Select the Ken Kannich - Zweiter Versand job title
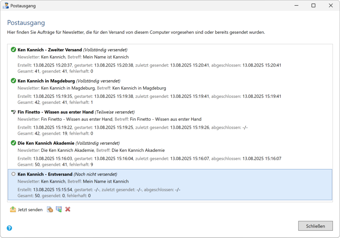Viewport: 340px width, 238px height. 50,50
